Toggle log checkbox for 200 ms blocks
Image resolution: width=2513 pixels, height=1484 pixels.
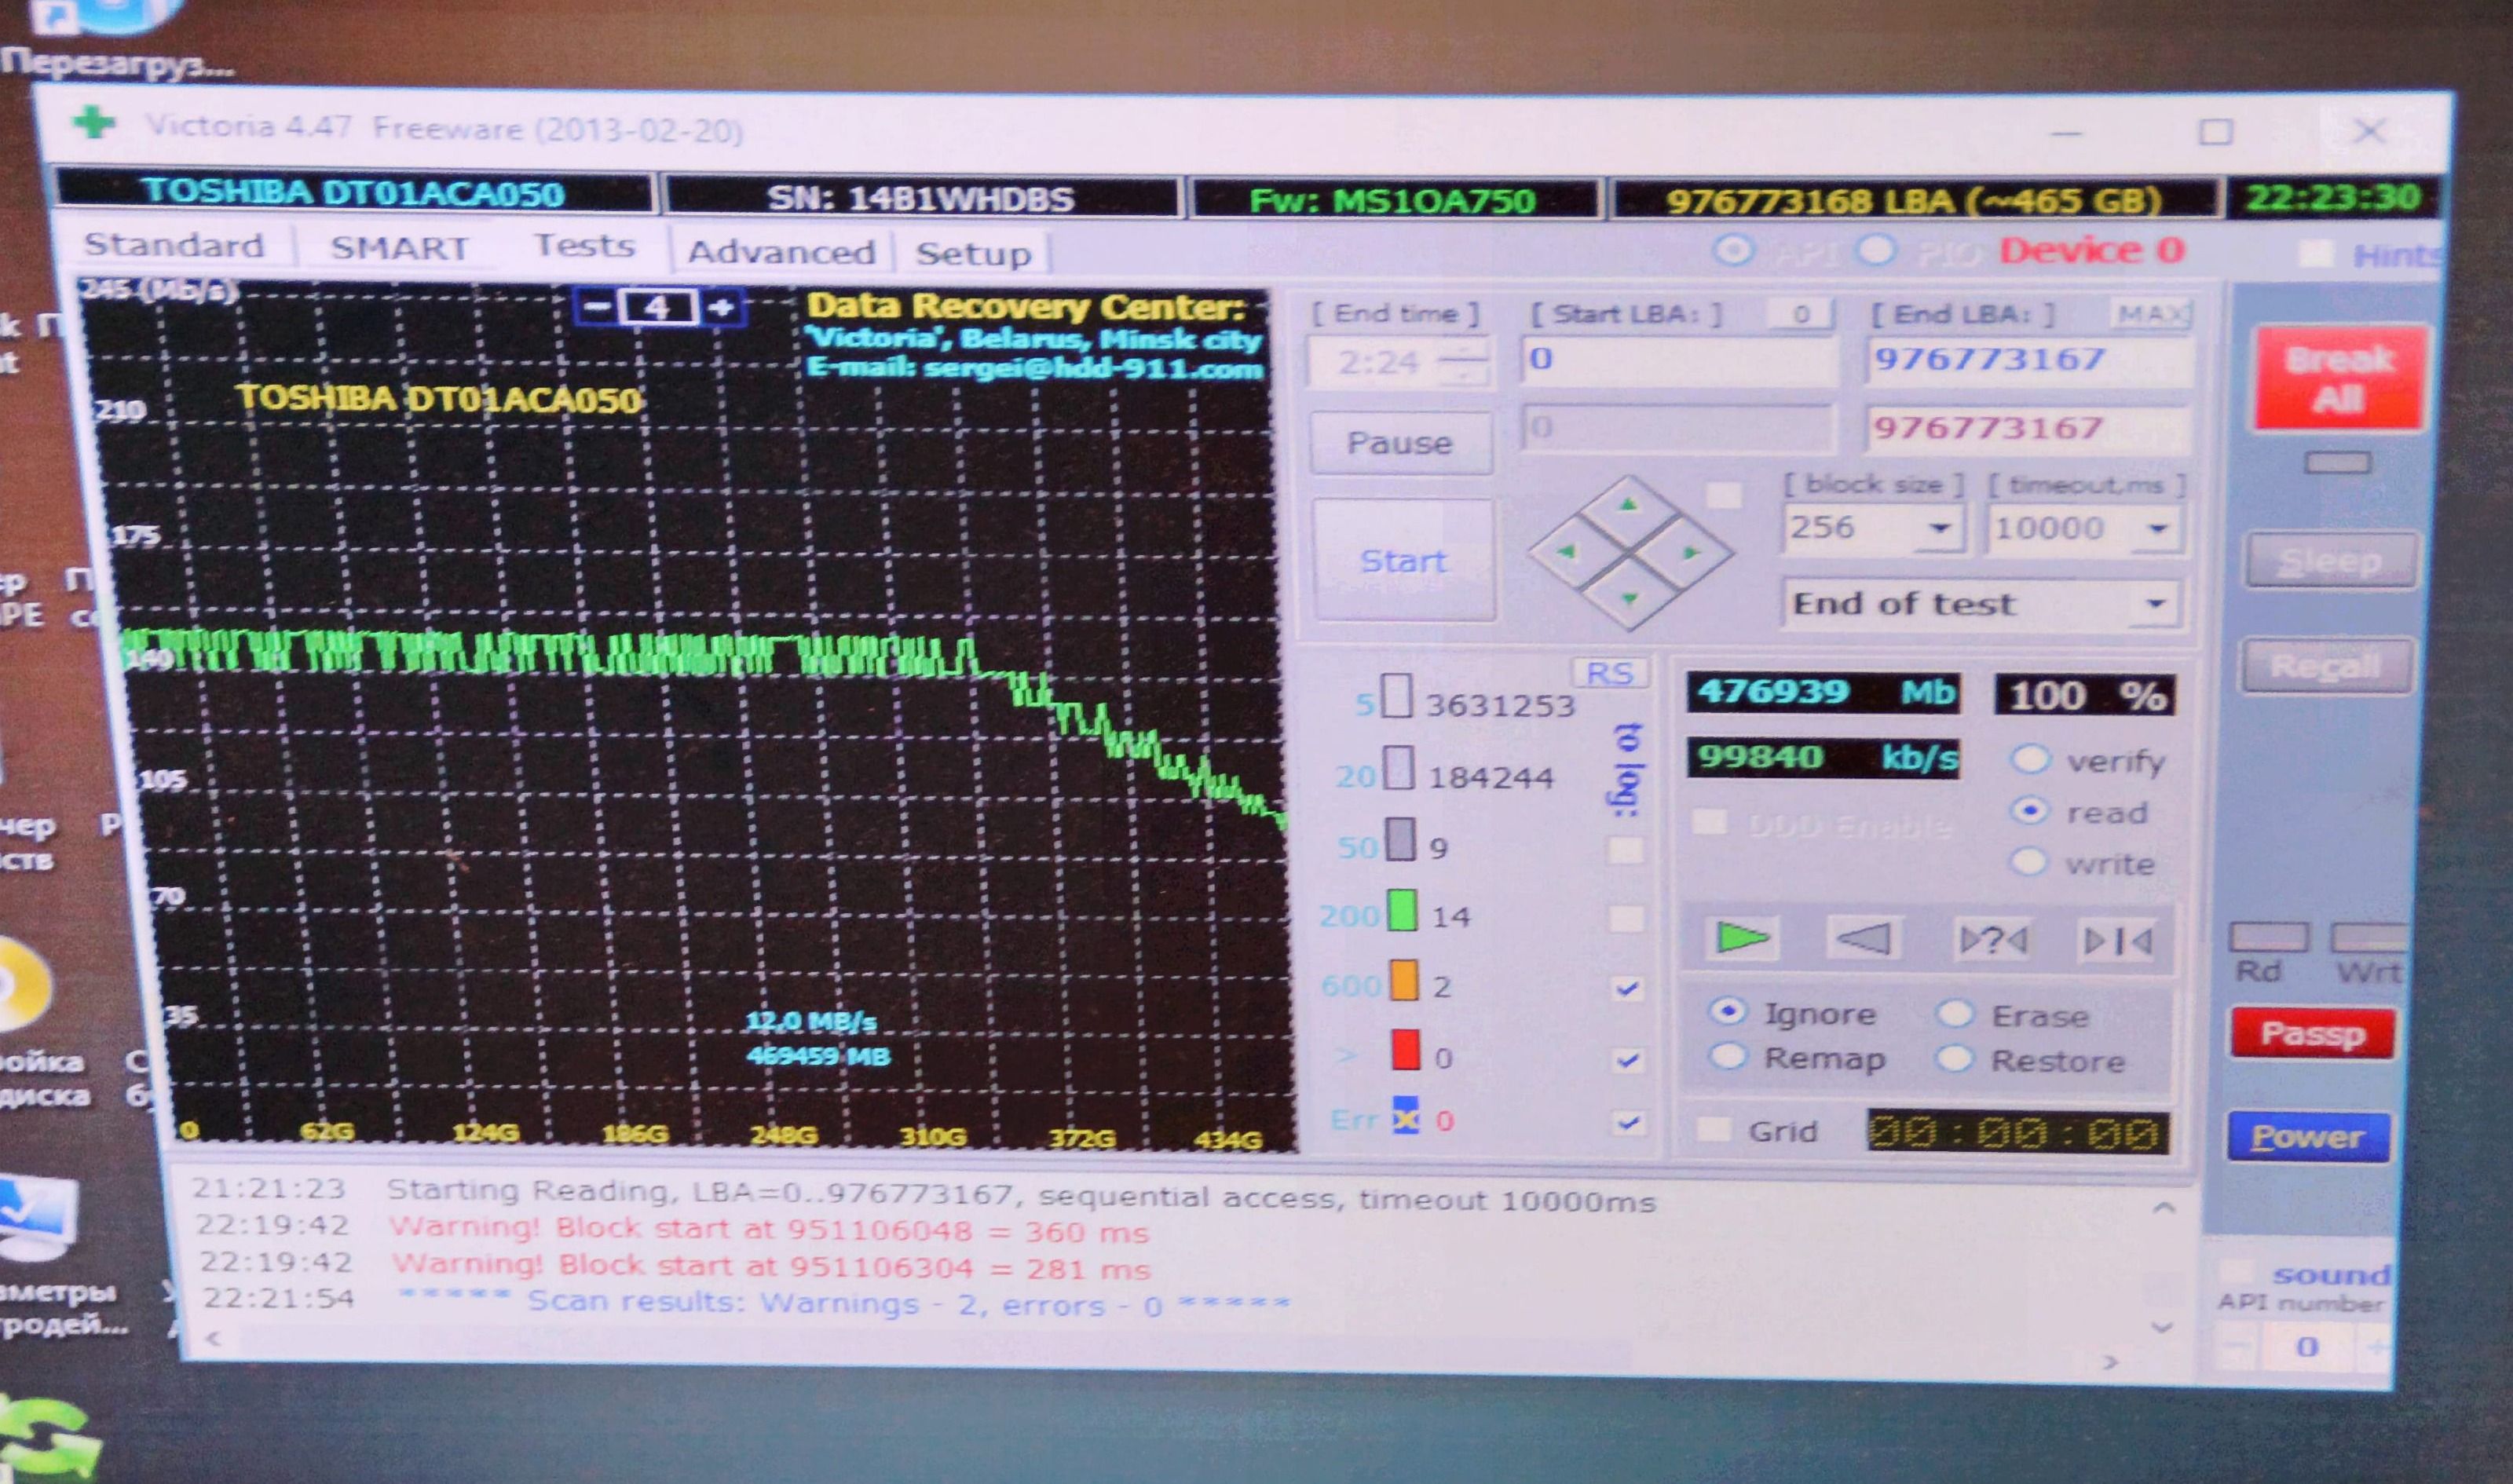[x=1626, y=919]
